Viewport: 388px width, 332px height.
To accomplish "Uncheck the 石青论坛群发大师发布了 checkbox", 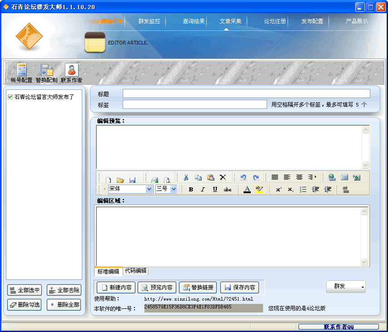I will click(10, 96).
